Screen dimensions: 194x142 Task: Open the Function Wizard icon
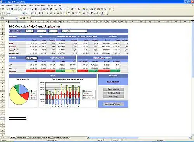(x=21, y=18)
